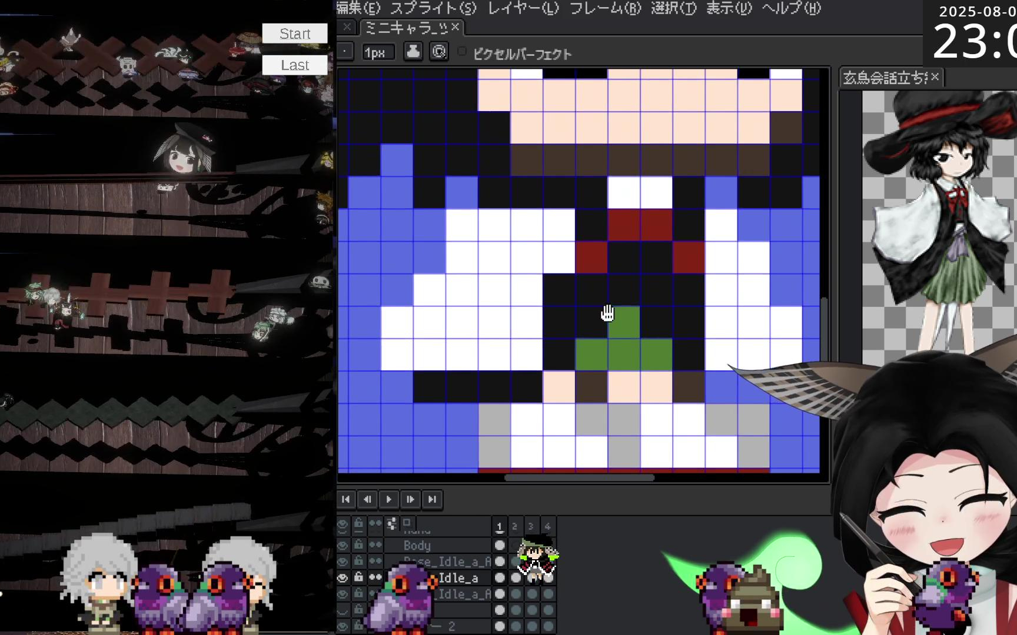1017x635 pixels.
Task: Click the Start button in left window
Action: tap(295, 34)
